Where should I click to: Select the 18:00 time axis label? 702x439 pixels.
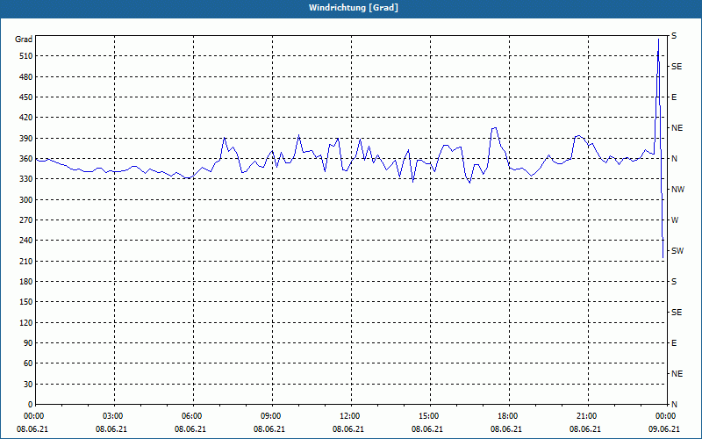pyautogui.click(x=507, y=416)
